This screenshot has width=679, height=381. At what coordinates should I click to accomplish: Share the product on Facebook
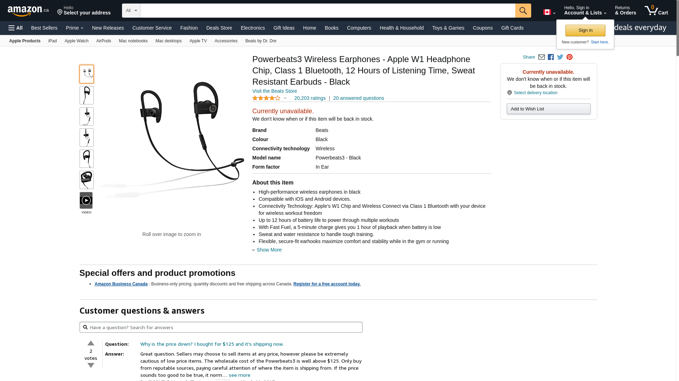pos(551,57)
